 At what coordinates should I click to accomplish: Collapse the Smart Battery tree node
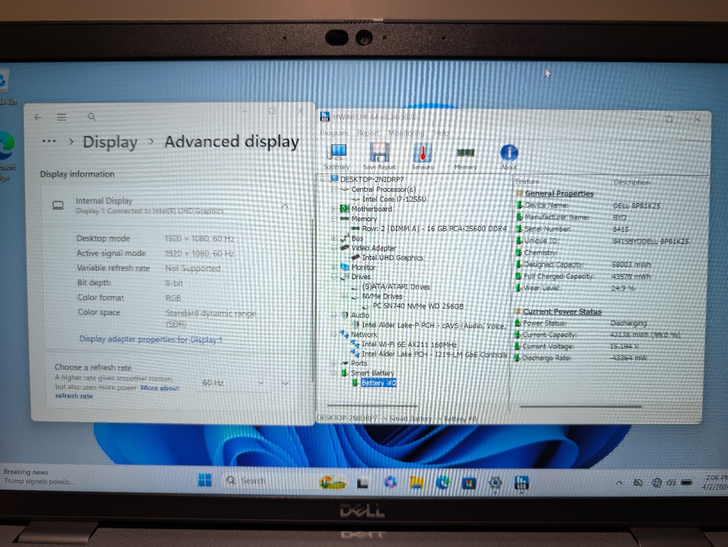coord(334,373)
